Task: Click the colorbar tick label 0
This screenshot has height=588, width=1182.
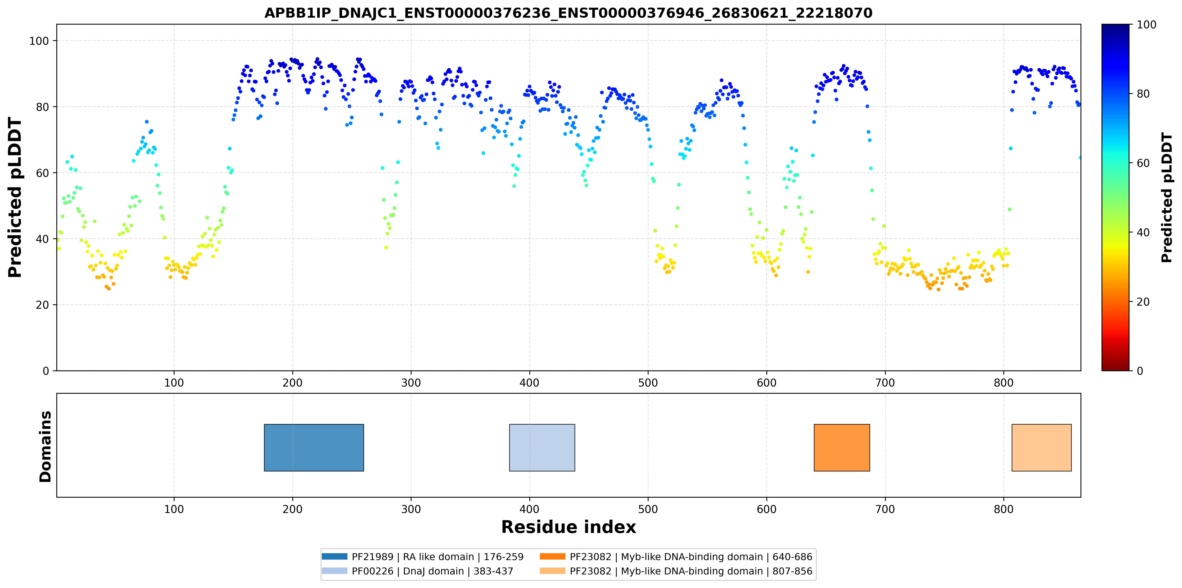Action: 1140,371
